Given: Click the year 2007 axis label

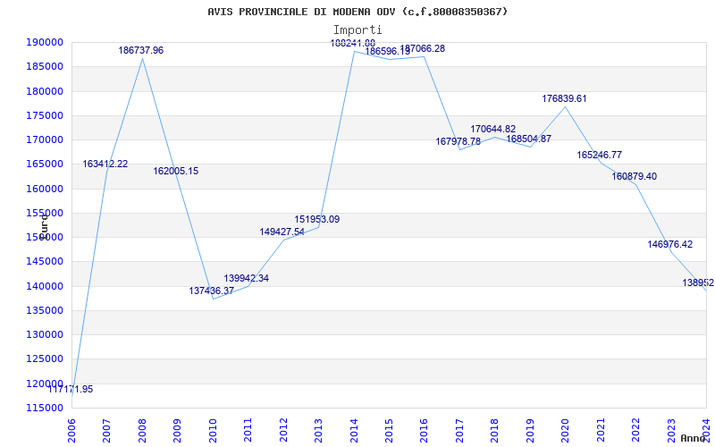Looking at the screenshot, I should (106, 430).
